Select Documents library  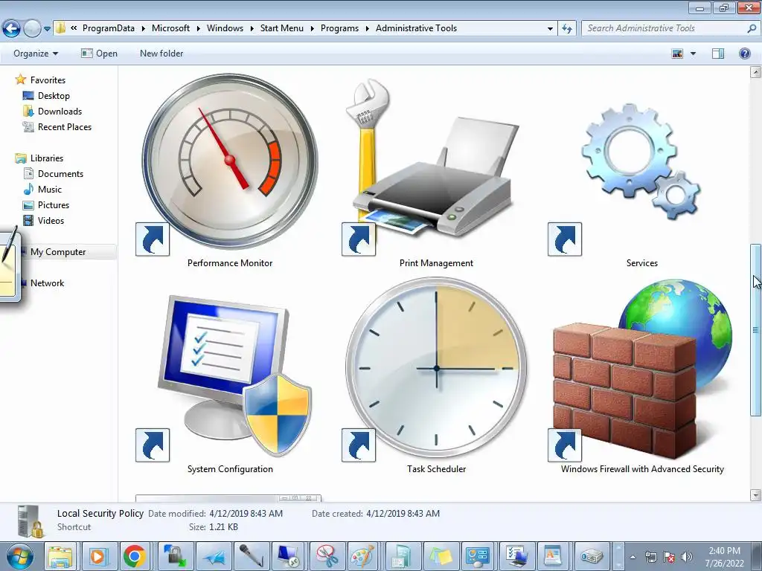pyautogui.click(x=60, y=174)
